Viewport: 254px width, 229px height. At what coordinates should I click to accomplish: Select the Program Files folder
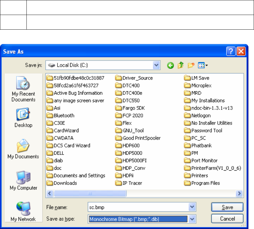pyautogui.click(x=206, y=183)
